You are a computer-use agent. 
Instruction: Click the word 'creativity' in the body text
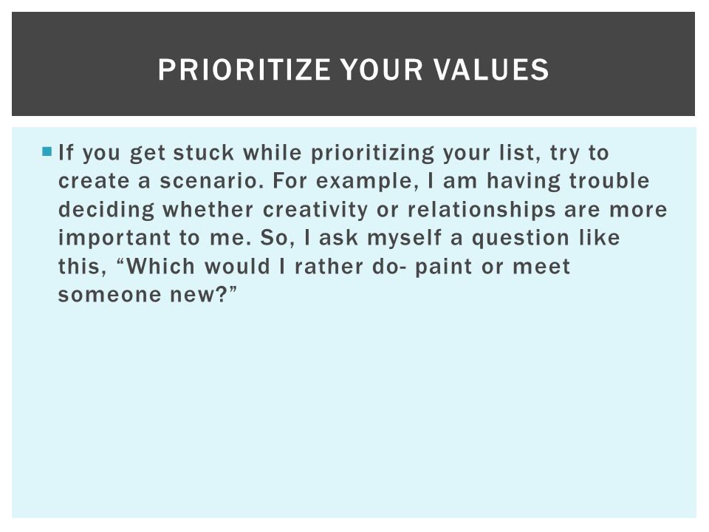coord(315,210)
